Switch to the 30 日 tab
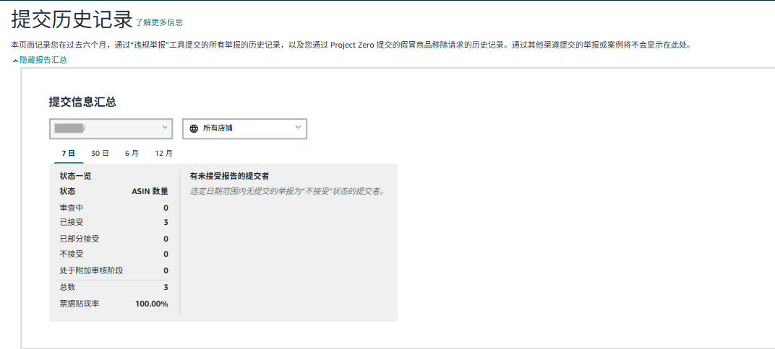 pos(100,153)
